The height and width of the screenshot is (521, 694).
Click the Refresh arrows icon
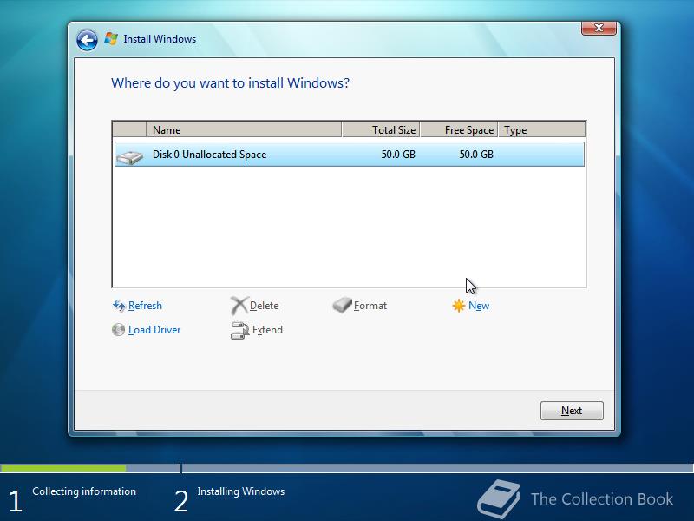pyautogui.click(x=119, y=306)
